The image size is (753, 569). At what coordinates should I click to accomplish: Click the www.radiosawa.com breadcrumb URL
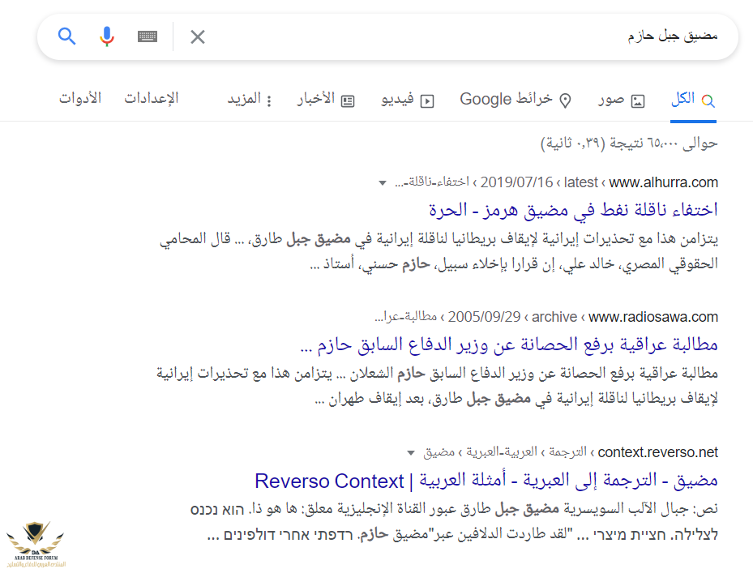(653, 317)
